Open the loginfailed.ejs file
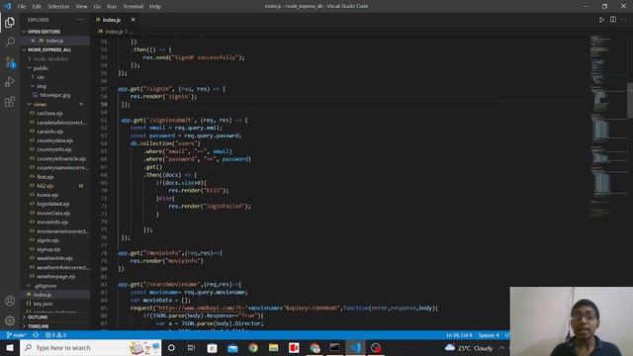The height and width of the screenshot is (356, 633). pos(52,204)
